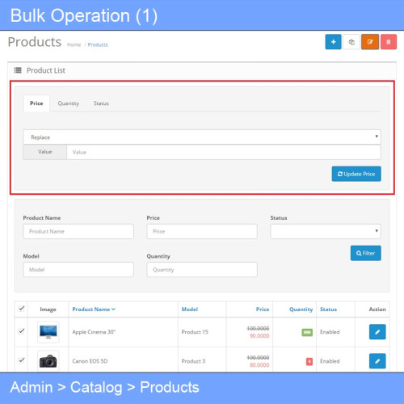Click the Product List list icon
The width and height of the screenshot is (404, 404).
click(x=18, y=70)
